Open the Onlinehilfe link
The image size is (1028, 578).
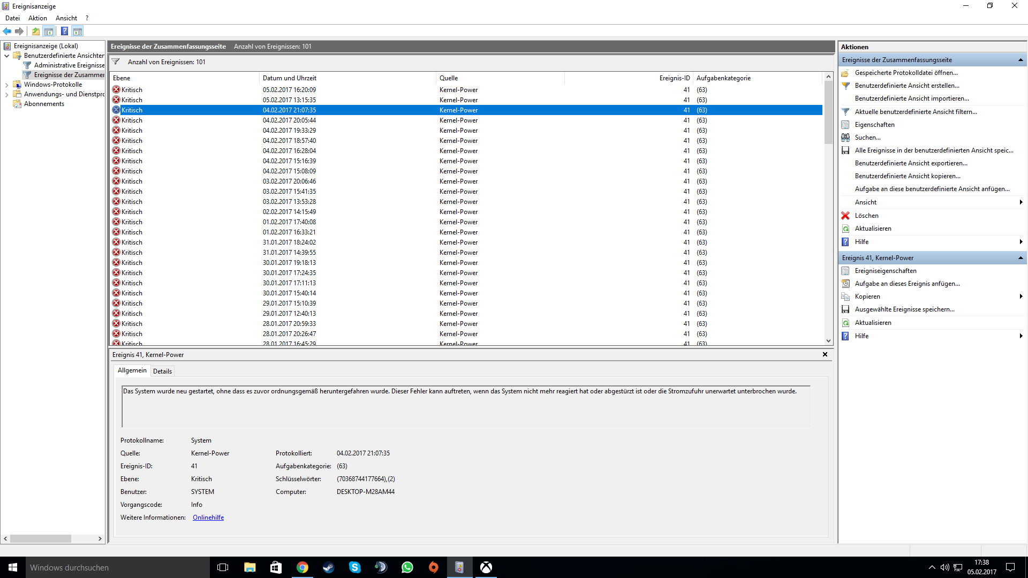[x=208, y=518]
